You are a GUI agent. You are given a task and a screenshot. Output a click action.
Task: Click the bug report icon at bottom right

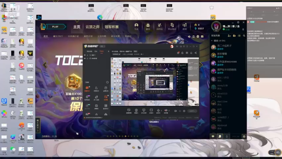tap(244, 136)
